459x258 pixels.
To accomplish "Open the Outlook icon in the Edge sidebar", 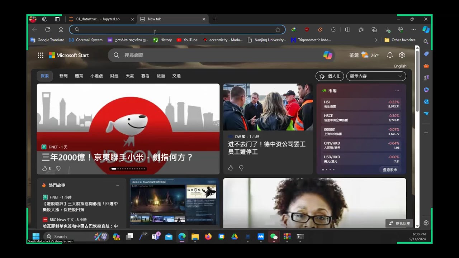I will 426,101.
